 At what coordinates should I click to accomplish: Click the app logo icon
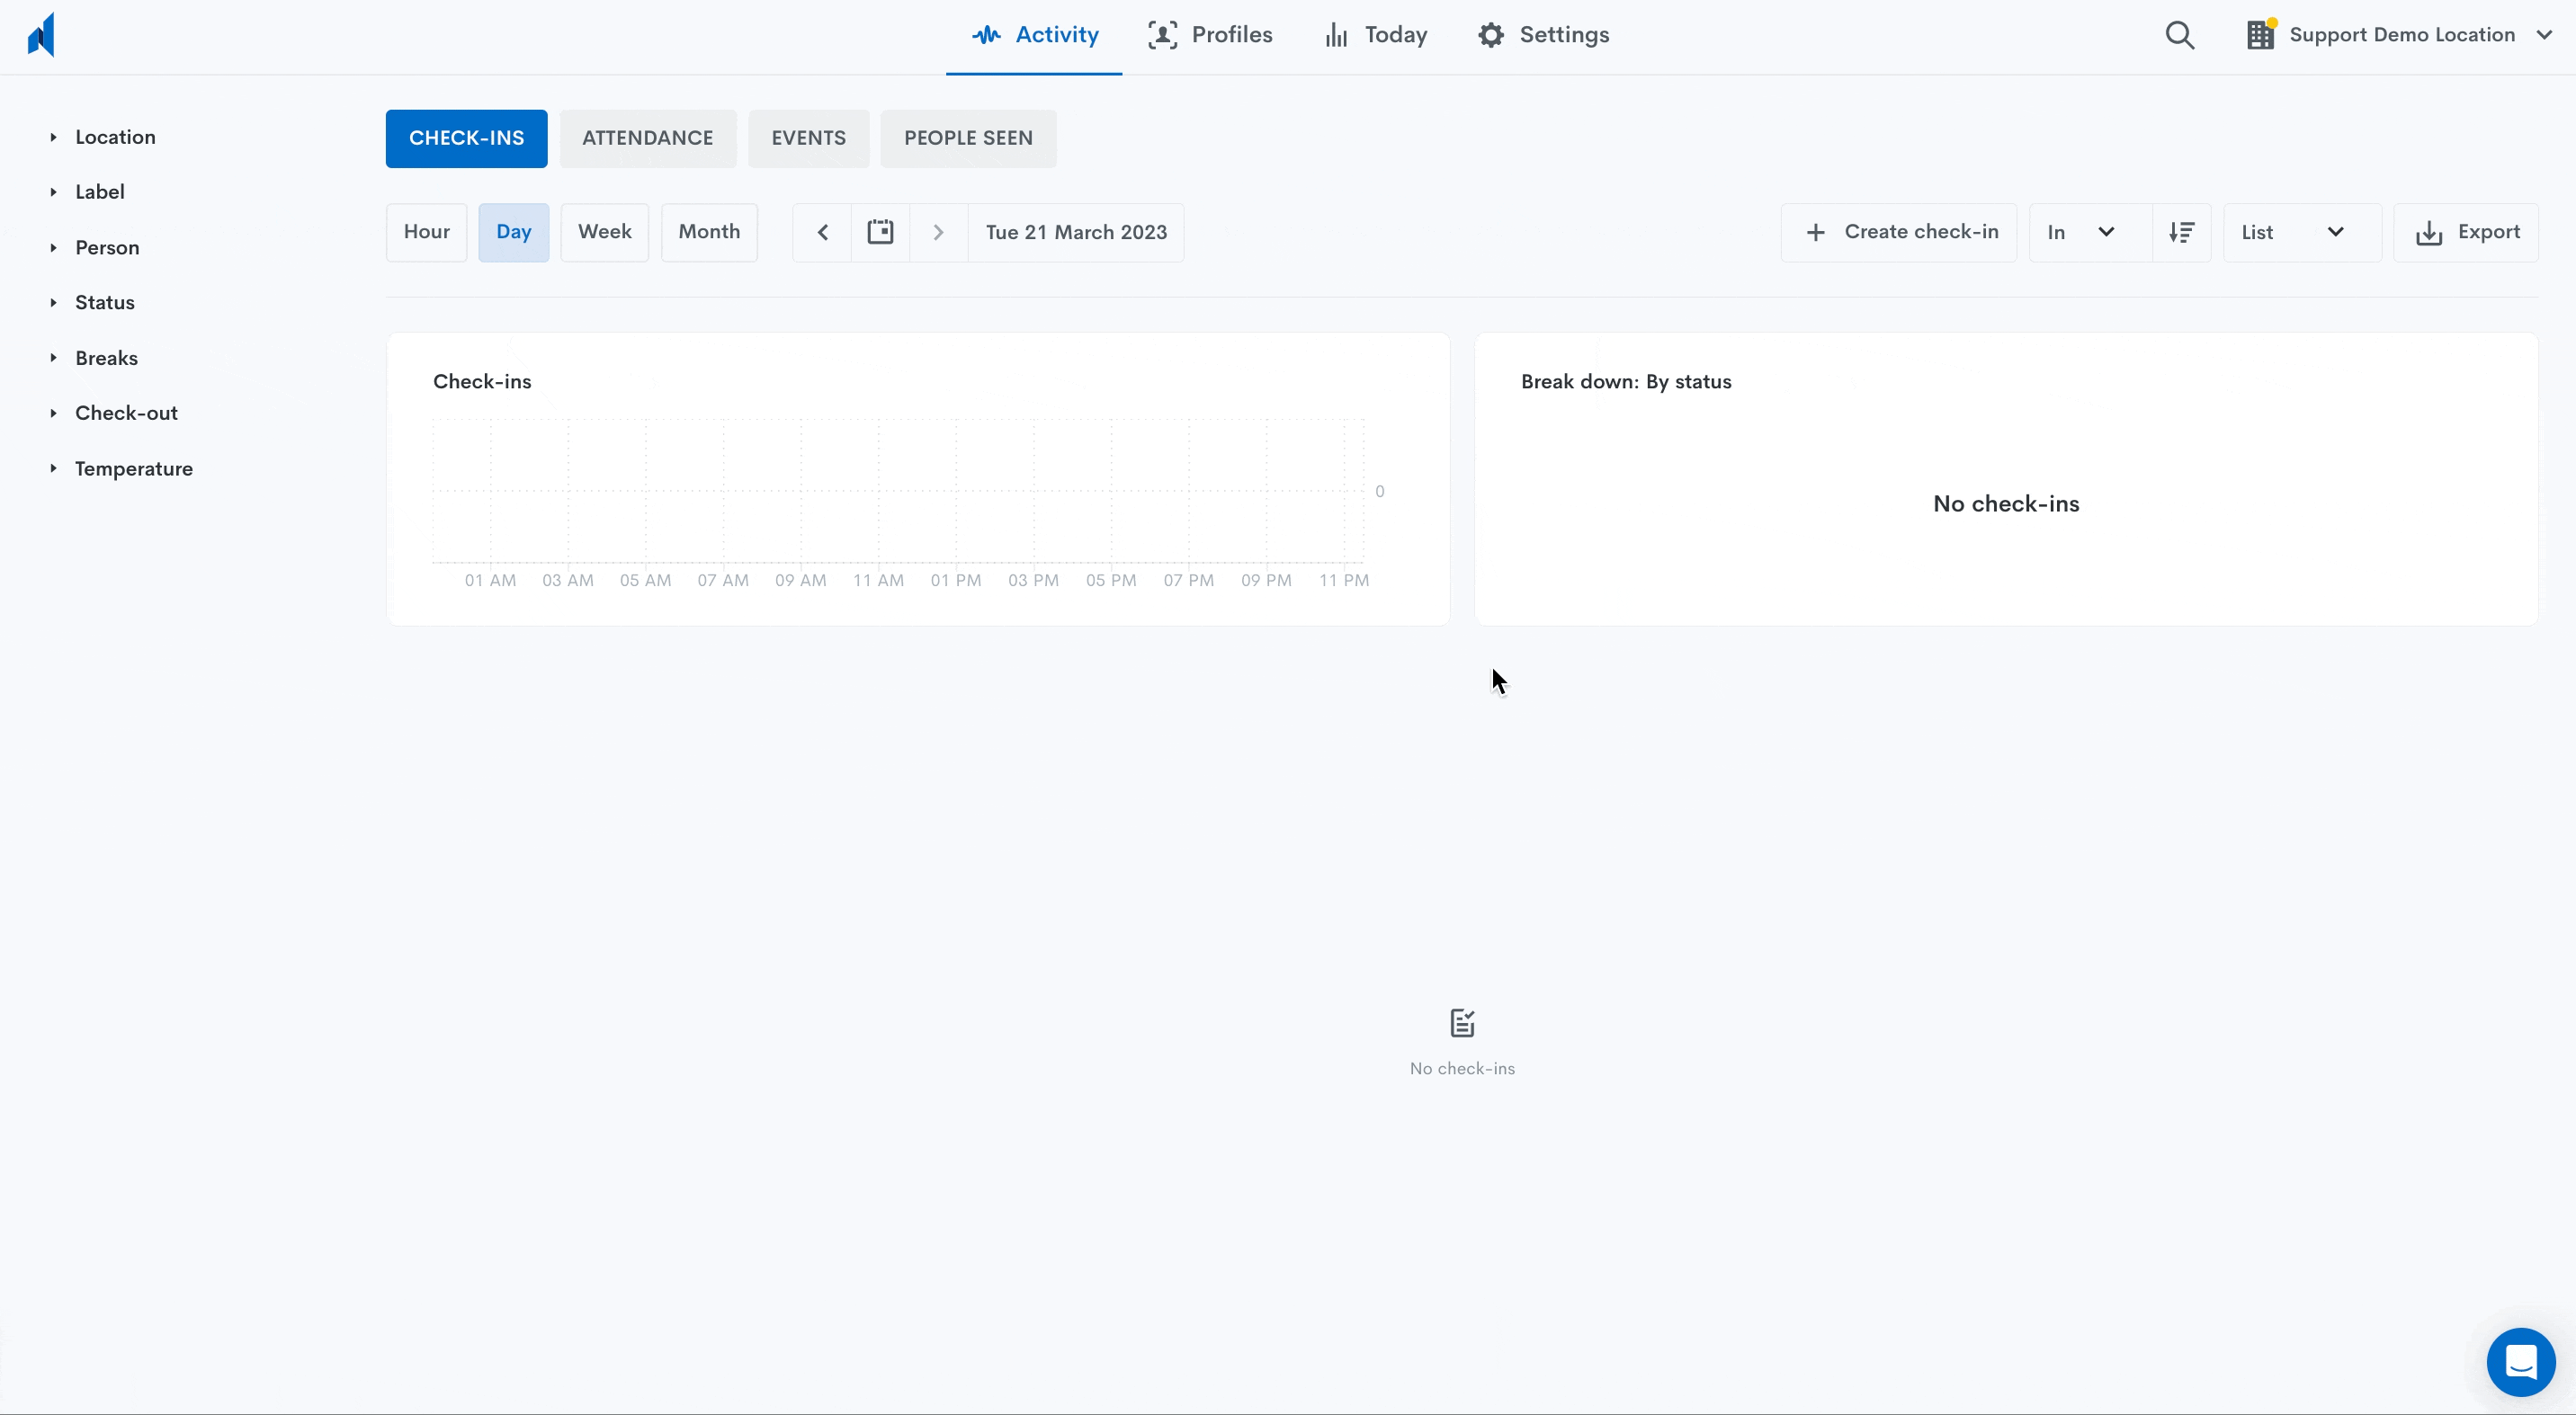tap(41, 36)
